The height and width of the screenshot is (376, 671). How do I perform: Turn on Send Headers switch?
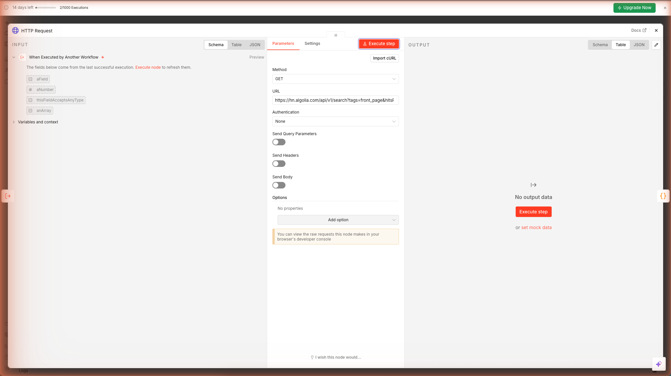click(279, 164)
